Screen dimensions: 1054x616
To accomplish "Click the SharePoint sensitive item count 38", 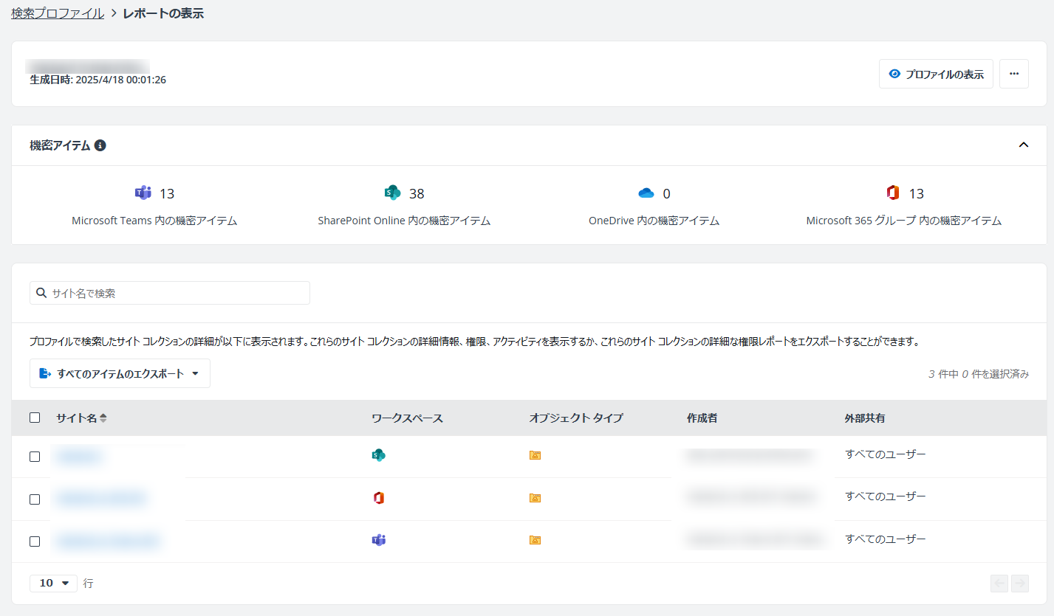I will [417, 194].
